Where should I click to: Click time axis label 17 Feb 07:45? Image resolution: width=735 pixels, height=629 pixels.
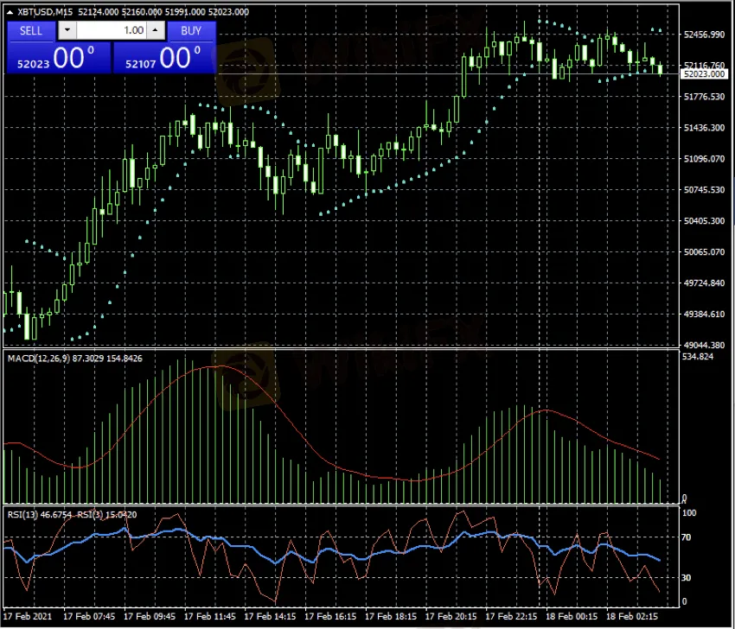click(x=89, y=616)
